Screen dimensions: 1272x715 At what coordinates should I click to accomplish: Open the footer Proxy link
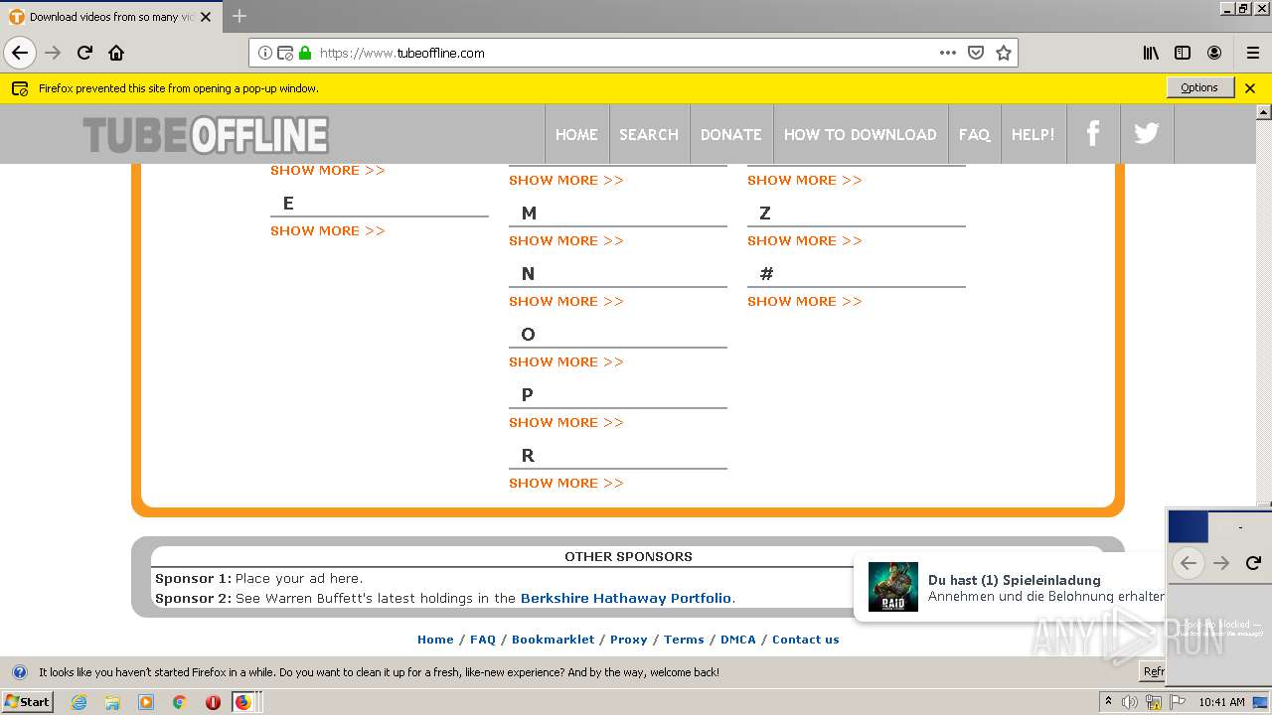pos(629,640)
